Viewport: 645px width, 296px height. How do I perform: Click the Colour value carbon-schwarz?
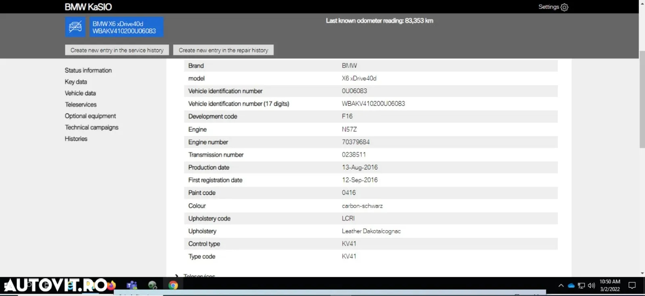tap(362, 206)
